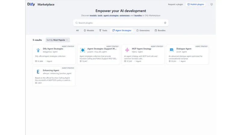This screenshot has width=241, height=135.
Task: Click download count icon on MCP Agent Strategy
Action: pyautogui.click(x=125, y=61)
